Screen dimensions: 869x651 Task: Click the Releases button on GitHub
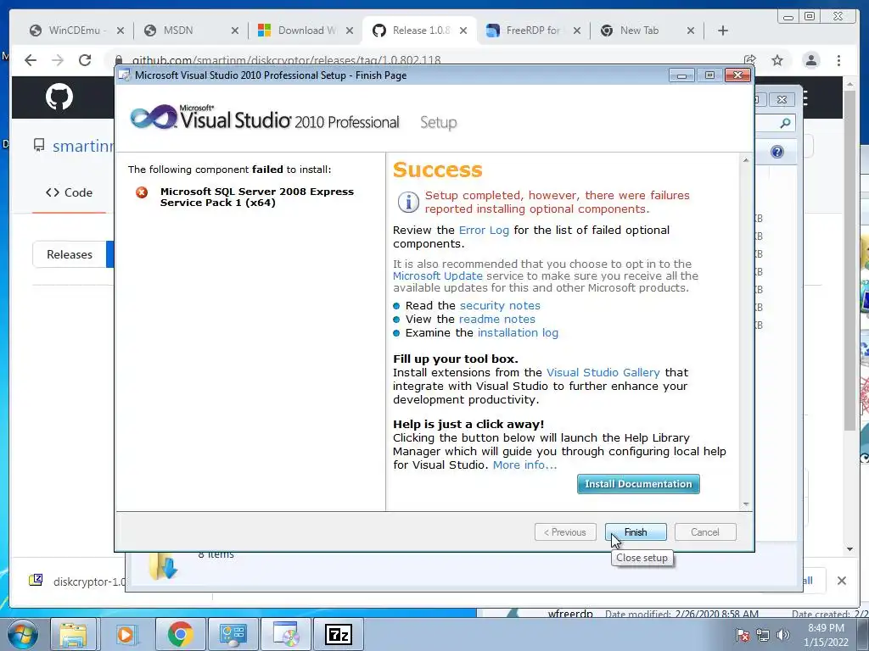(70, 254)
